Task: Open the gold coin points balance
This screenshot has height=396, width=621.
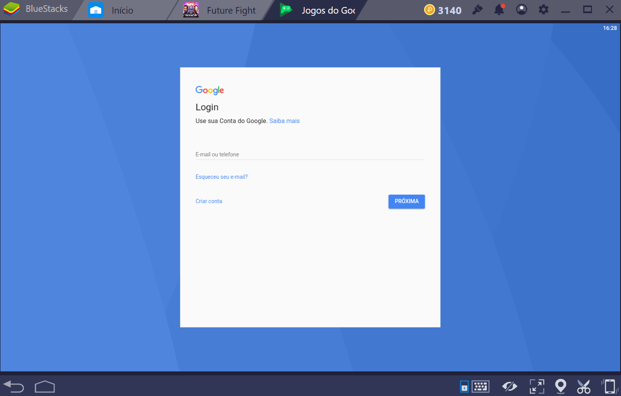Action: point(443,10)
